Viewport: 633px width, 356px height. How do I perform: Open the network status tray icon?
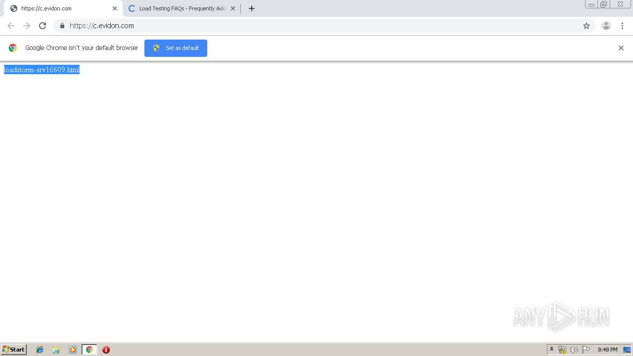pyautogui.click(x=562, y=350)
